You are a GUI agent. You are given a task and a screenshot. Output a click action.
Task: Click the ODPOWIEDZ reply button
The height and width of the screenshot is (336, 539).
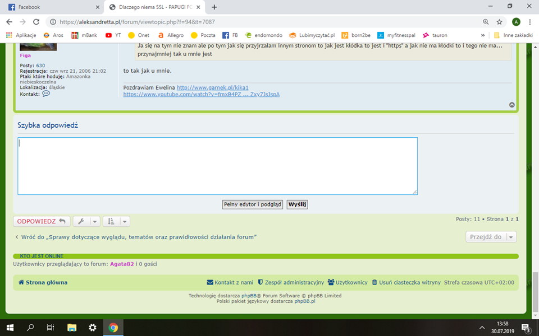[x=42, y=221]
